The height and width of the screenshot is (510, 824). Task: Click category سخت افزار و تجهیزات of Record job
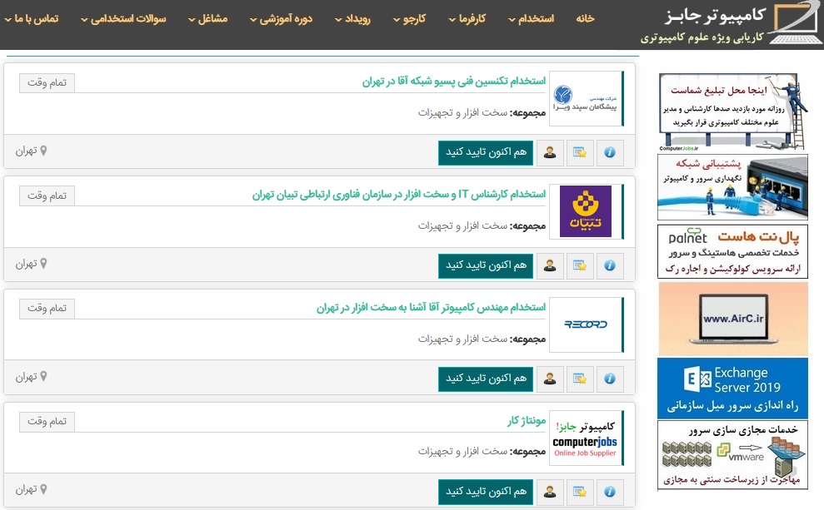(x=463, y=339)
